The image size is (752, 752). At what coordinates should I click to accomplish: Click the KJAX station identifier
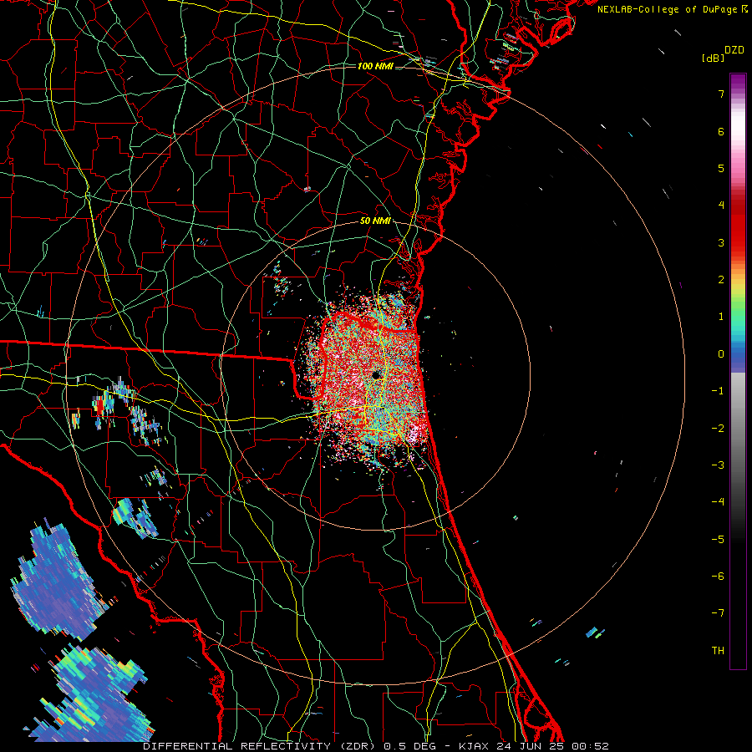click(x=474, y=746)
